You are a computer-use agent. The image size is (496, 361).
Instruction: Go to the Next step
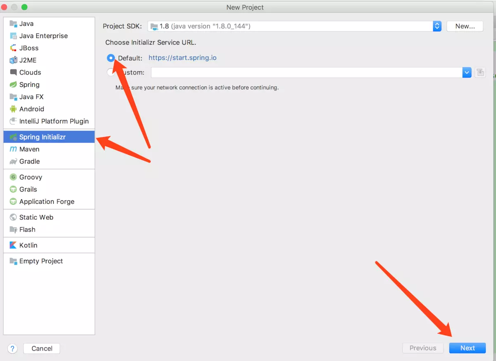click(467, 348)
